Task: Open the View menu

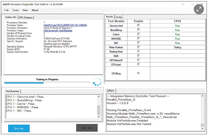Action: (25, 10)
